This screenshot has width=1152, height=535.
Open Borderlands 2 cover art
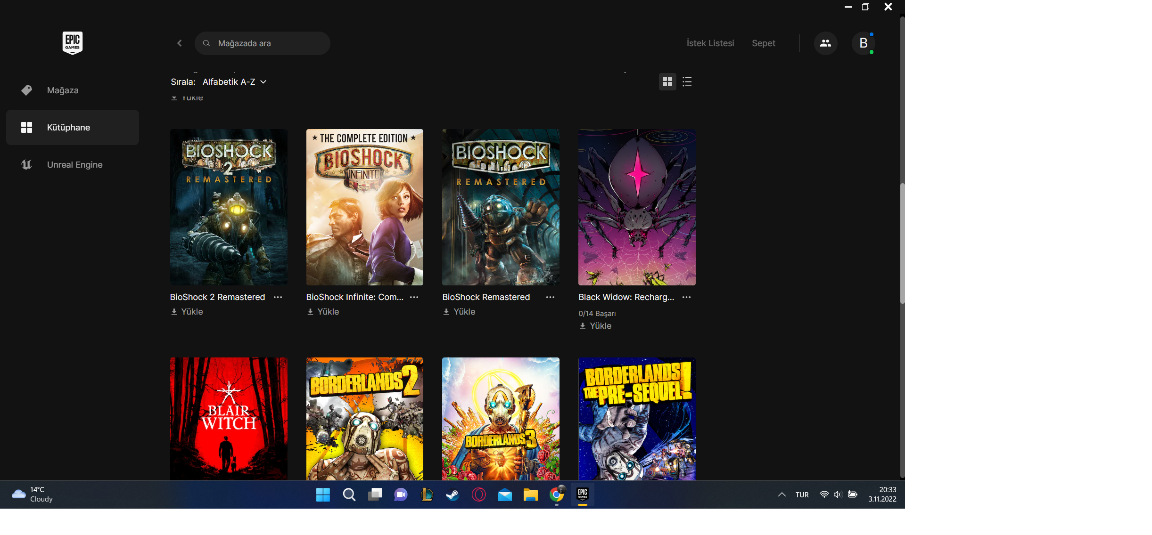pyautogui.click(x=365, y=419)
